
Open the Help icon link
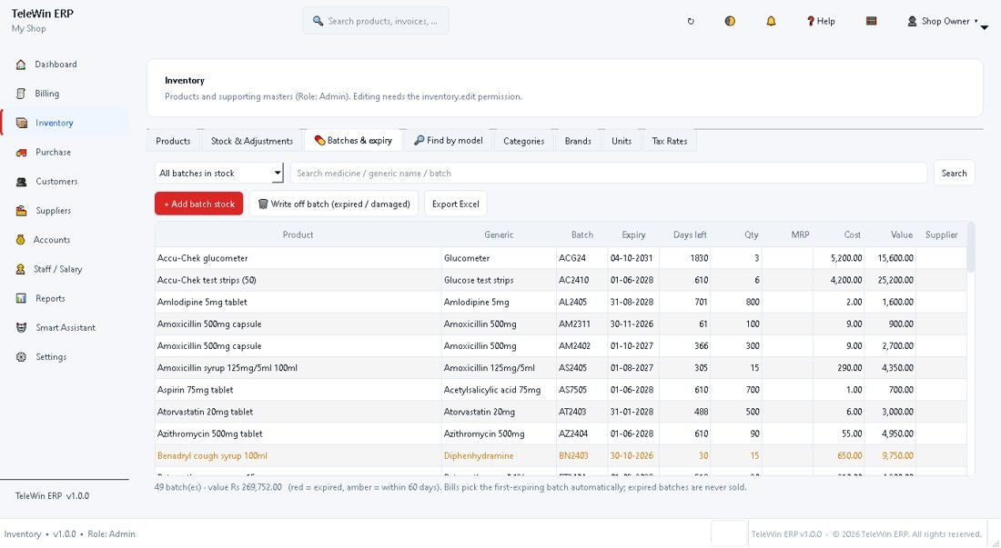820,21
